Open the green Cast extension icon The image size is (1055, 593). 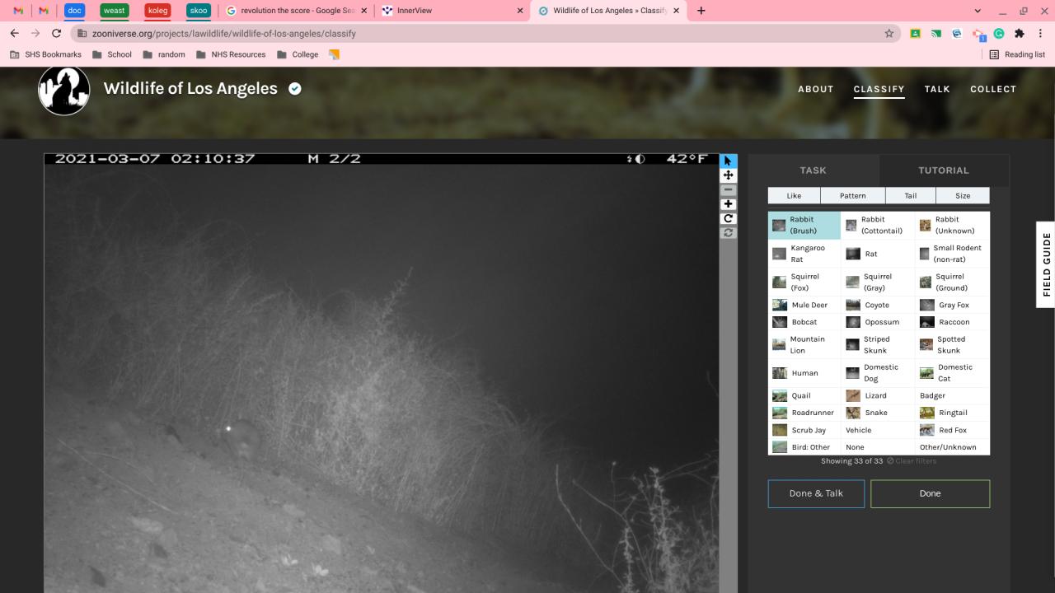pyautogui.click(x=936, y=34)
